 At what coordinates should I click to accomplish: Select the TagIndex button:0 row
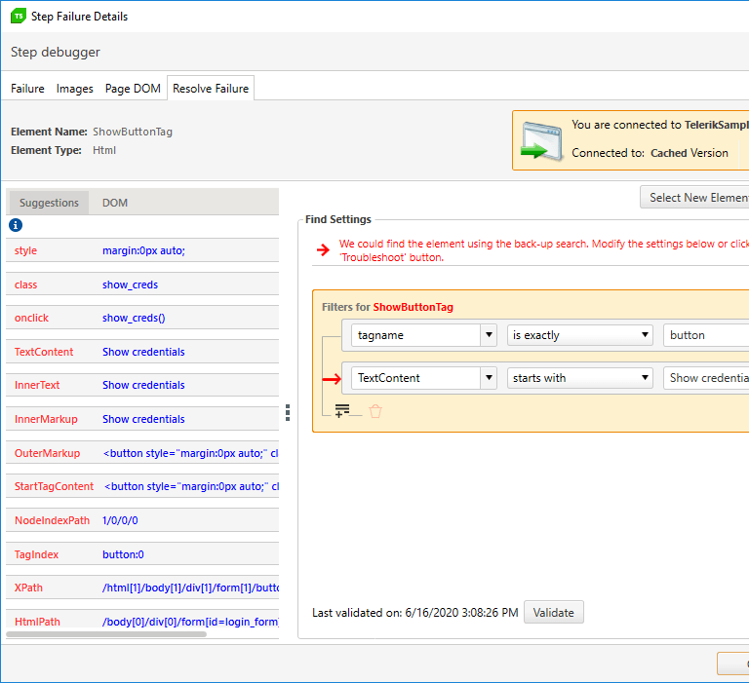142,554
